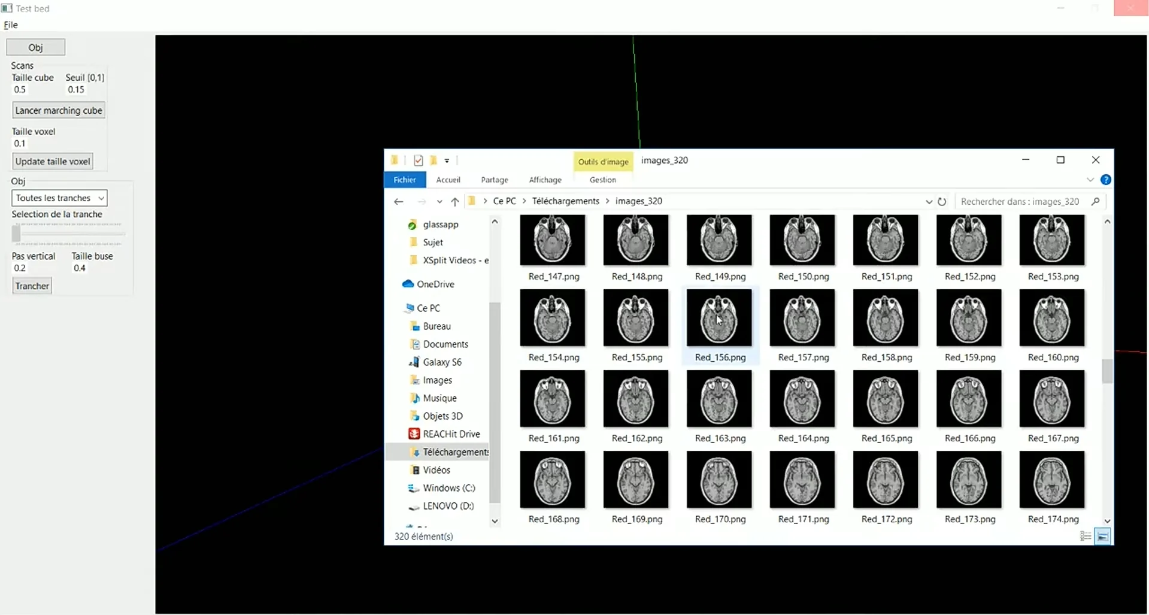Click the quick access properties checkmark icon
1149x615 pixels.
tap(418, 160)
